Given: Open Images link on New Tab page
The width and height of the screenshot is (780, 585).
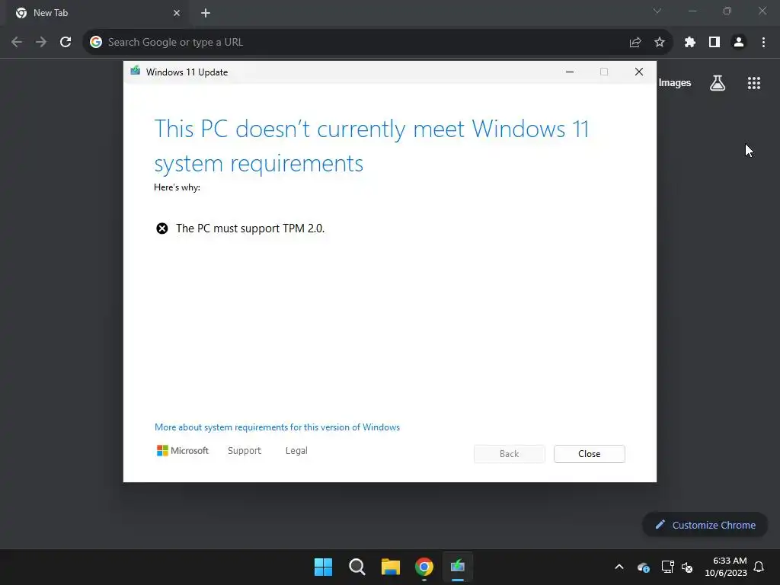Looking at the screenshot, I should tap(675, 82).
